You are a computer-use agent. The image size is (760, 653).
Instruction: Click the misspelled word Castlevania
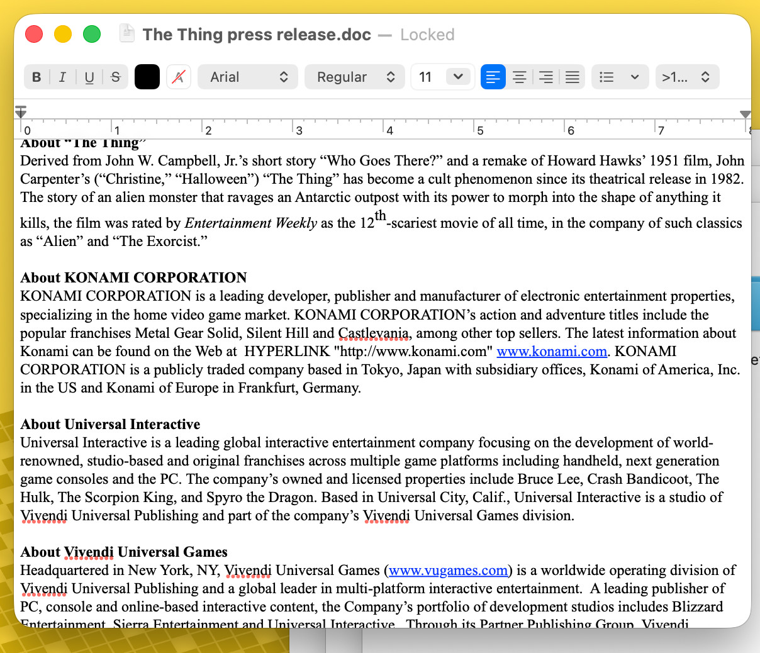[x=374, y=333]
